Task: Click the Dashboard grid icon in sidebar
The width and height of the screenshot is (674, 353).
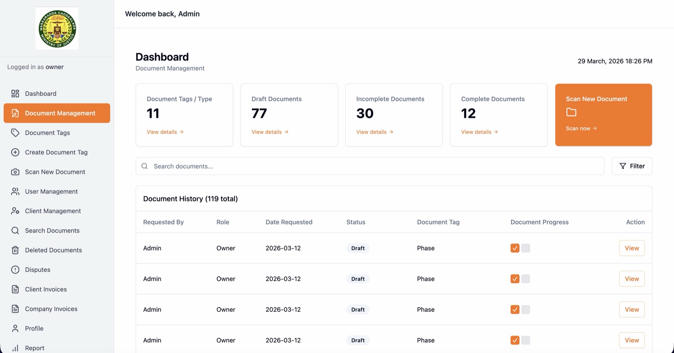Action: click(x=15, y=93)
